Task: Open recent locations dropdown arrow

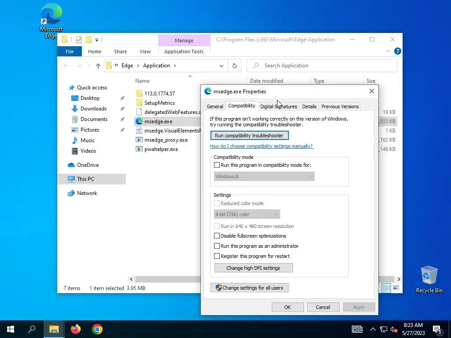Action: point(89,66)
